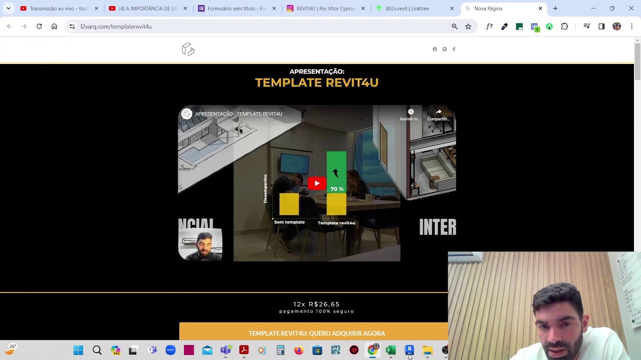Image resolution: width=641 pixels, height=360 pixels.
Task: Open weather widget showing 26°
Action: tap(10, 350)
